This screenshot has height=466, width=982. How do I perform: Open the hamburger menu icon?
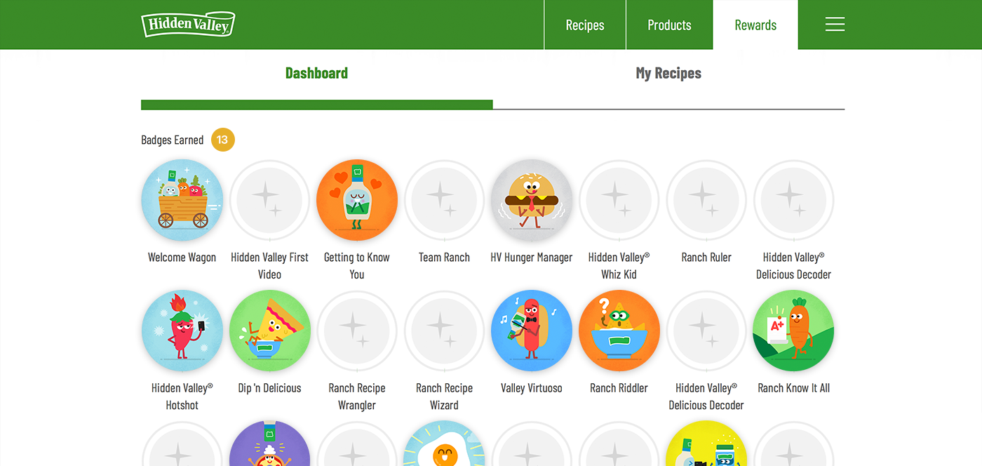click(x=835, y=25)
